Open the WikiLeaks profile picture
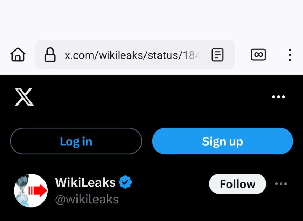 [31, 190]
